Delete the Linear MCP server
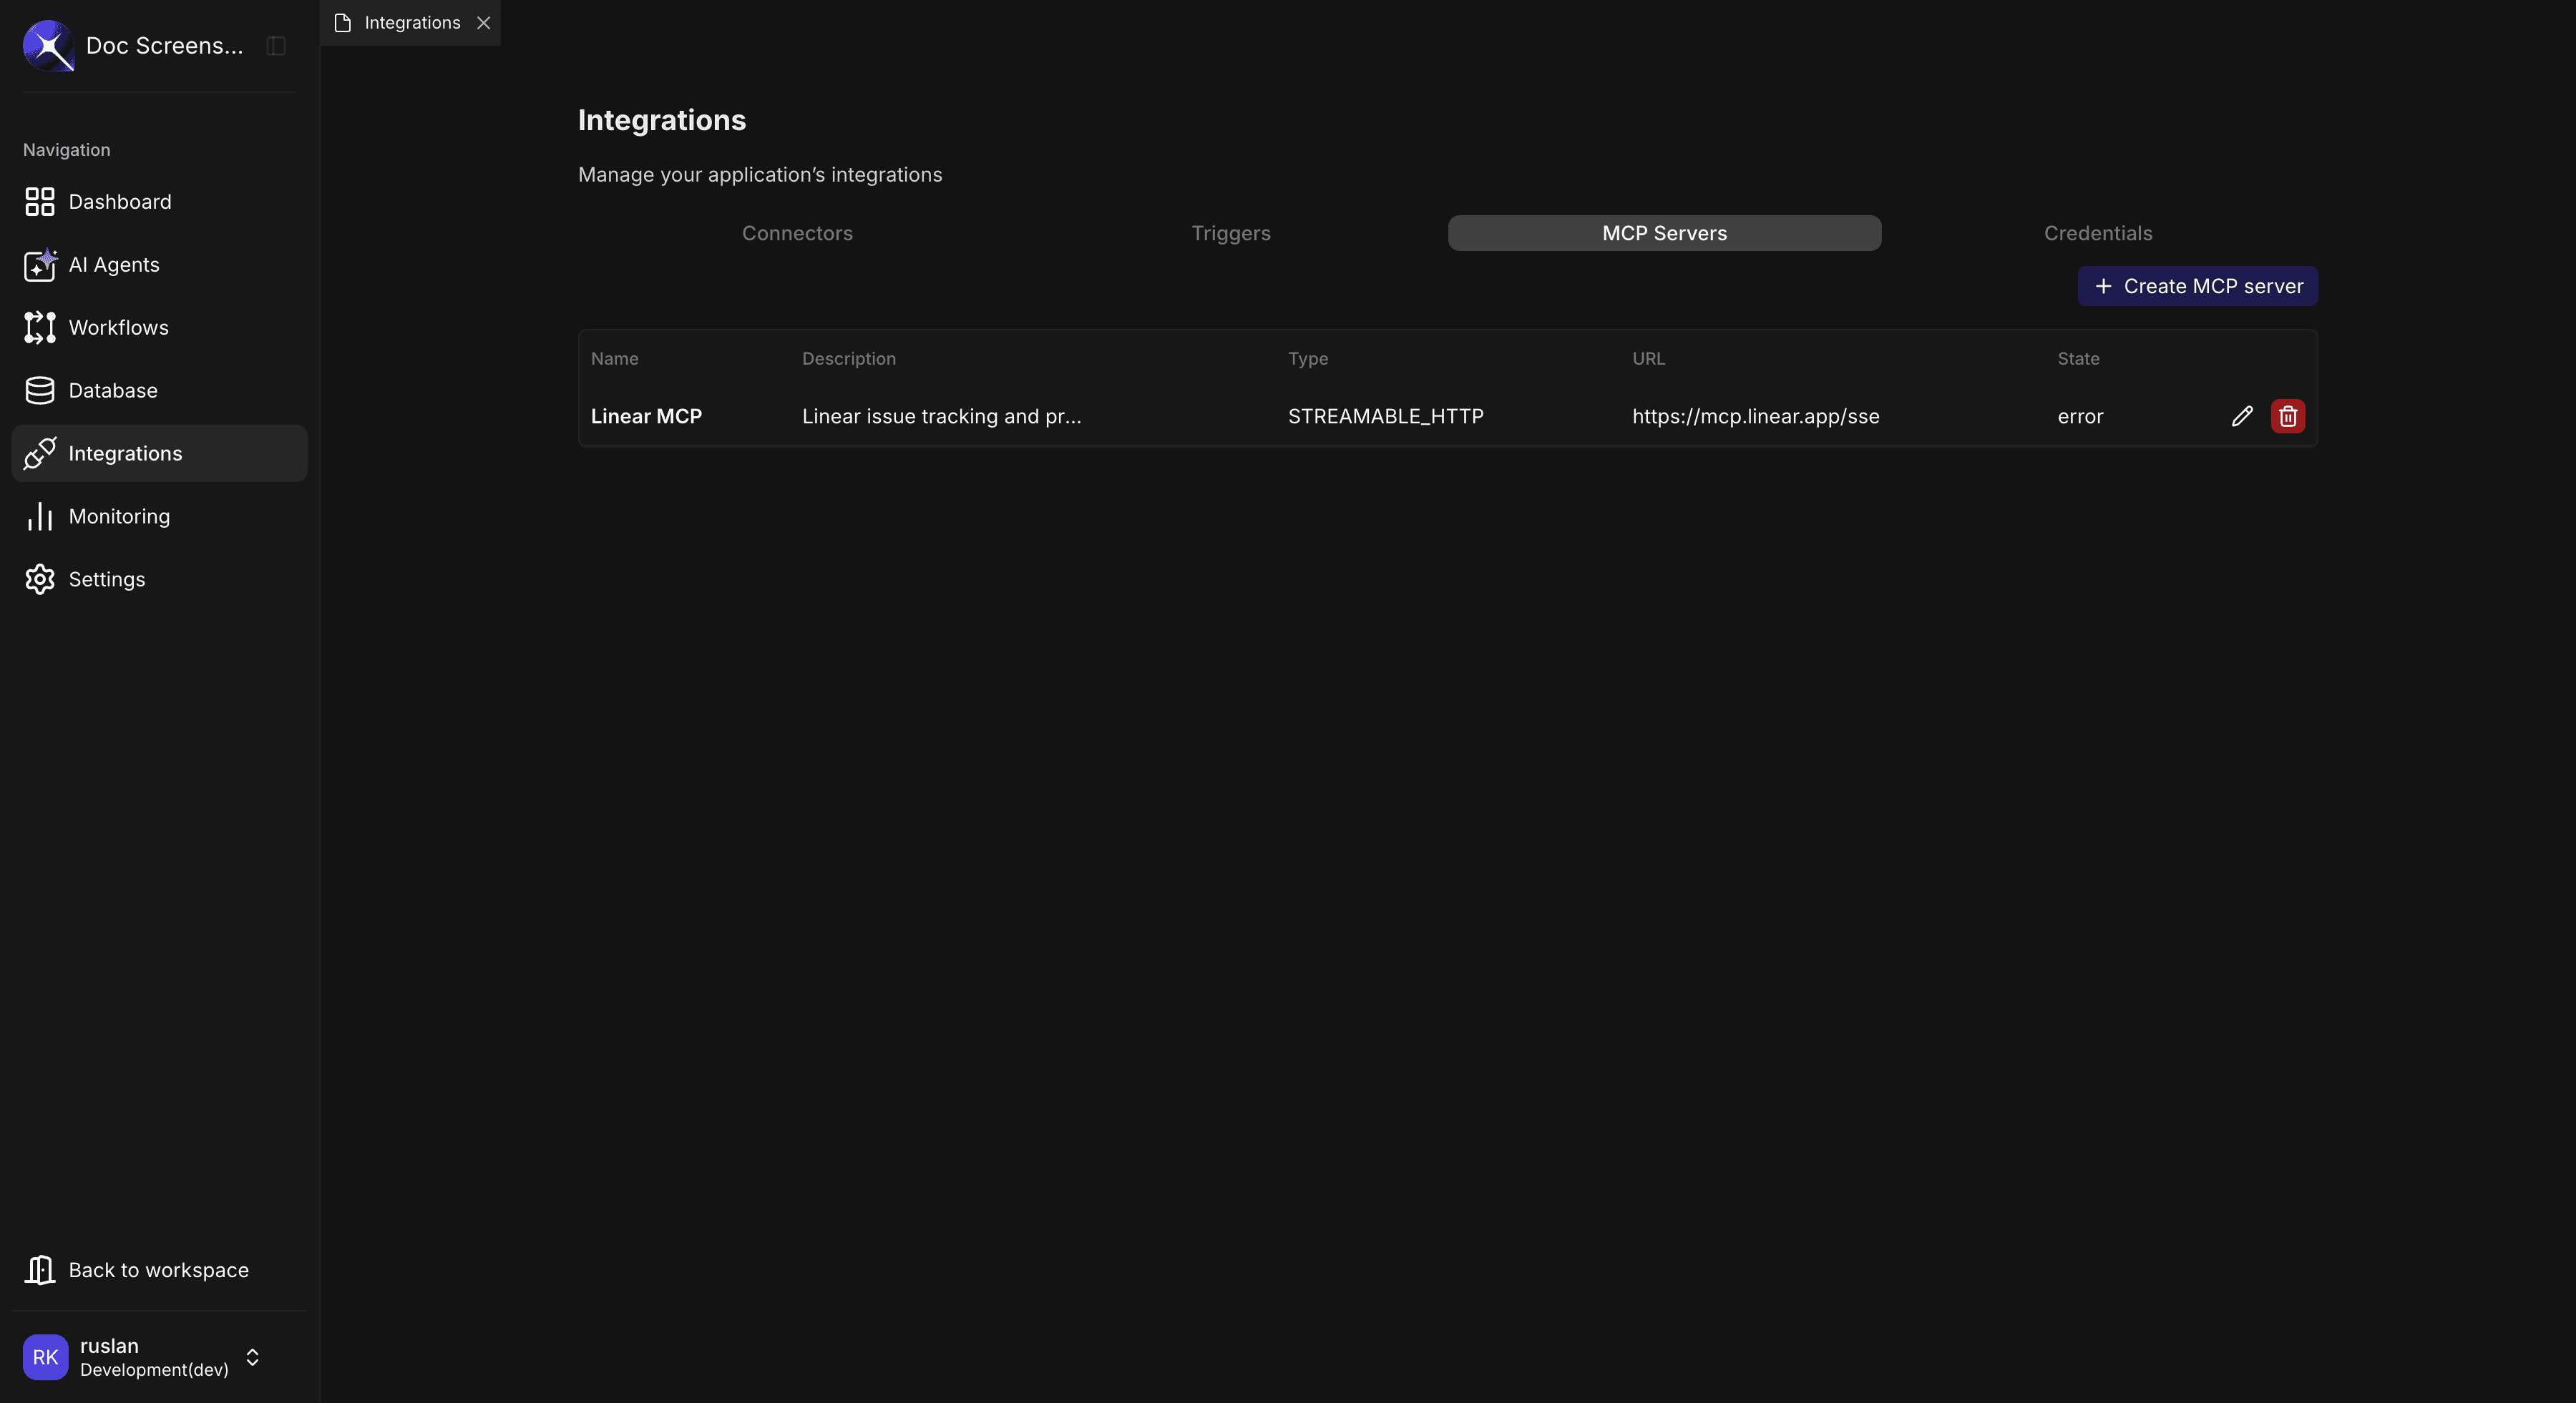 coord(2288,415)
